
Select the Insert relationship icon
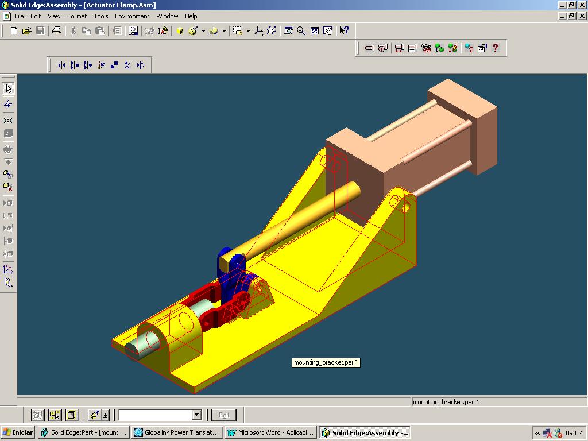101,65
